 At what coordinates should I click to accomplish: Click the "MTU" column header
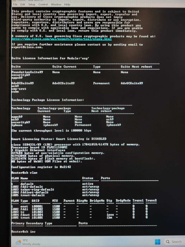pyautogui.click(x=55, y=201)
